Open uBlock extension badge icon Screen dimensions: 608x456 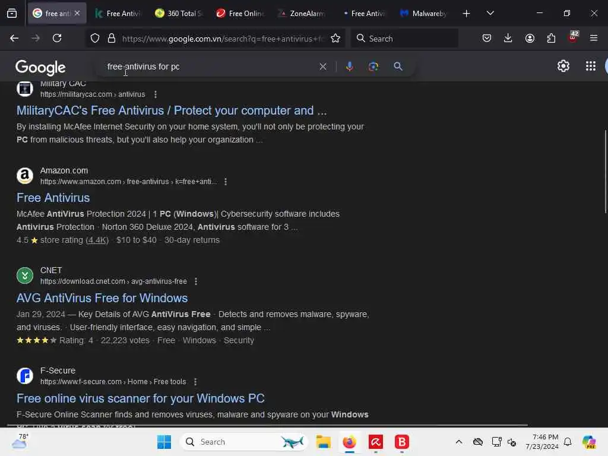pyautogui.click(x=573, y=37)
